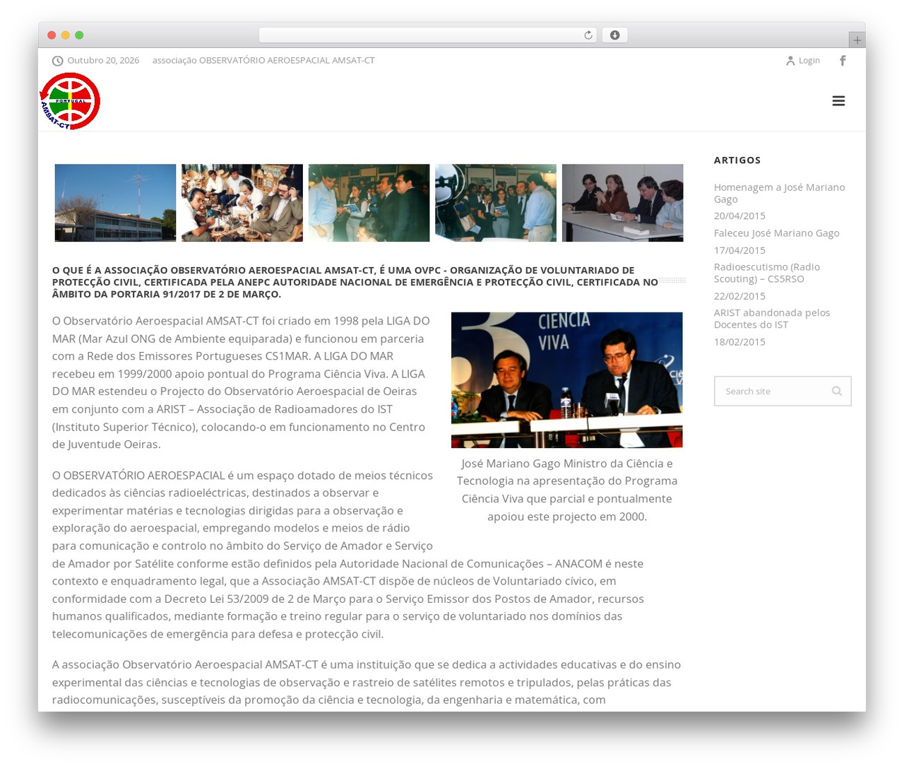Screen dimensions: 904x766
Task: Open article Homenagem a José Mariano Gago
Action: point(779,193)
